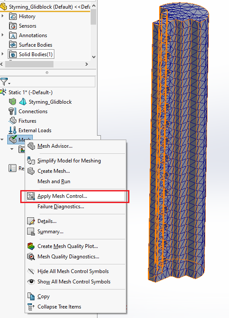Select Collapse Tree Items
The height and width of the screenshot is (318, 229).
pyautogui.click(x=60, y=307)
